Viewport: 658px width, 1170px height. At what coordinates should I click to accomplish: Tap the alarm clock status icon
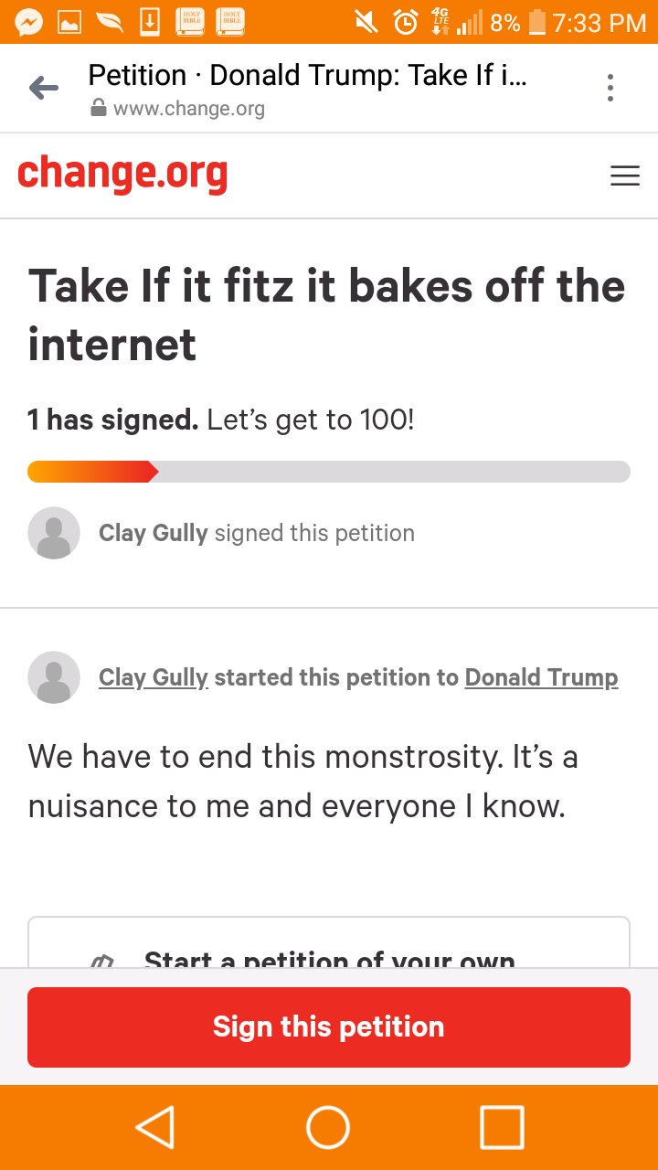[x=406, y=22]
